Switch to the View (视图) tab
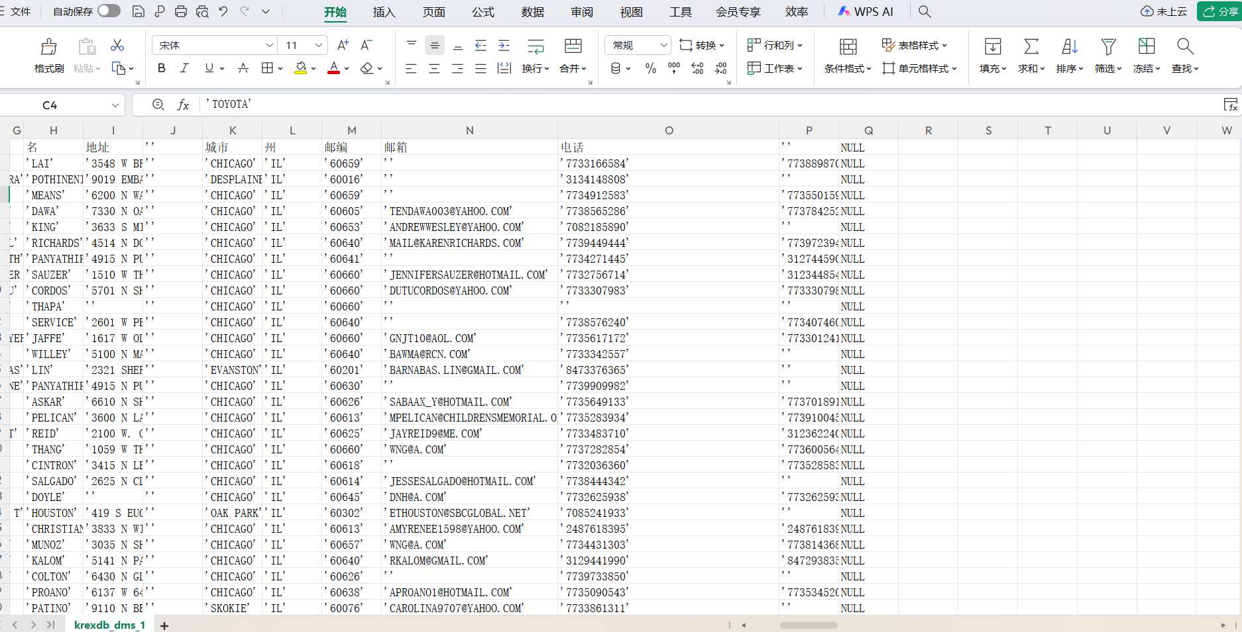The image size is (1242, 632). [x=632, y=12]
